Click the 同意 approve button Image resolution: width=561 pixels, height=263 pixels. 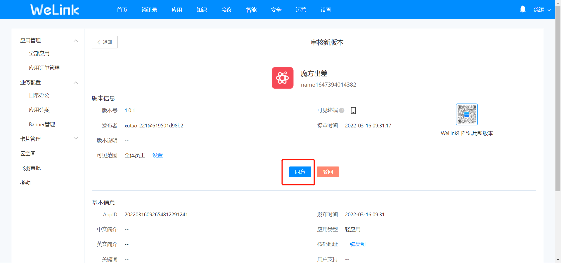[x=300, y=172]
